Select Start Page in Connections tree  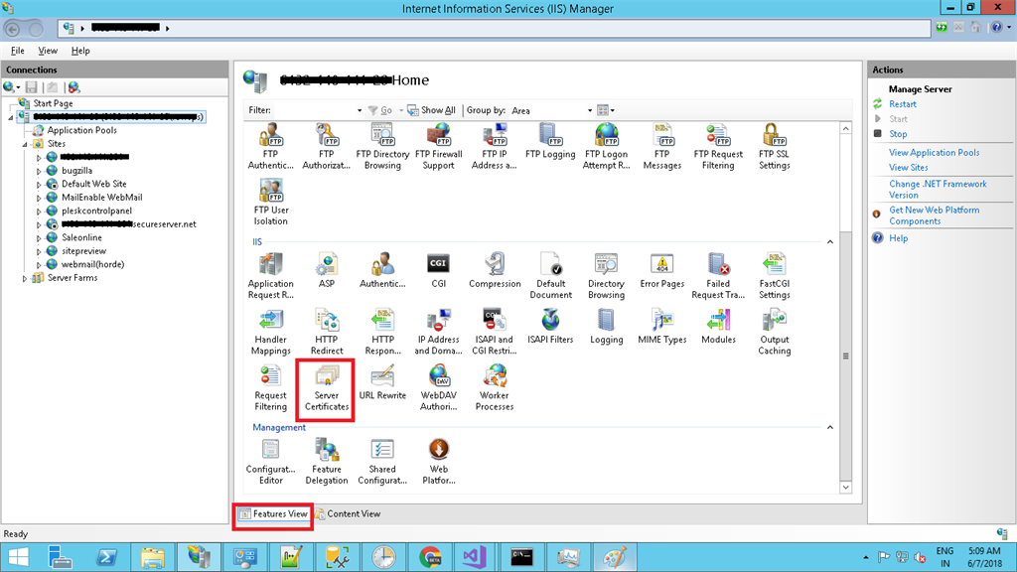coord(53,103)
